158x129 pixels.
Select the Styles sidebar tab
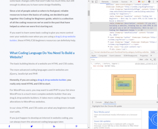tap(94, 56)
